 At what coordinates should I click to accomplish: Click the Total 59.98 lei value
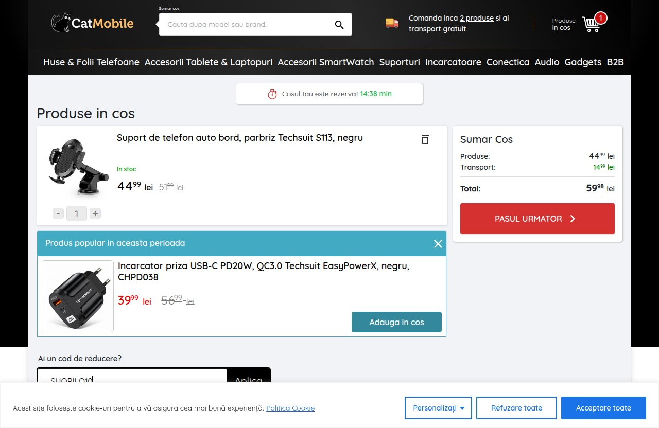pyautogui.click(x=600, y=188)
